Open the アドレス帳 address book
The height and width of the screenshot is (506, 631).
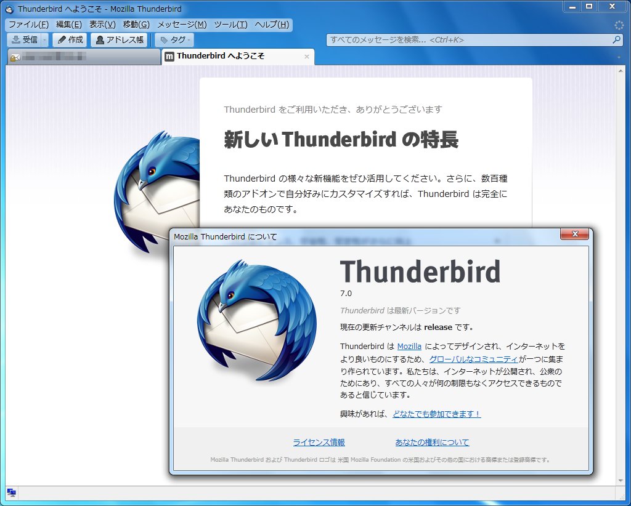(x=120, y=40)
